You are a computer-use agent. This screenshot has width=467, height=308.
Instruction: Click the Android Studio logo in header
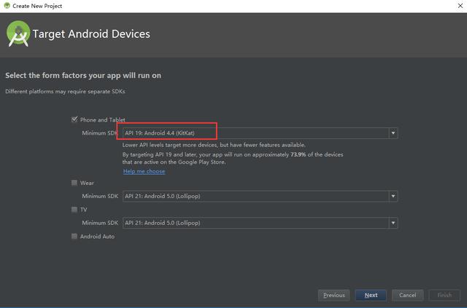tap(18, 33)
